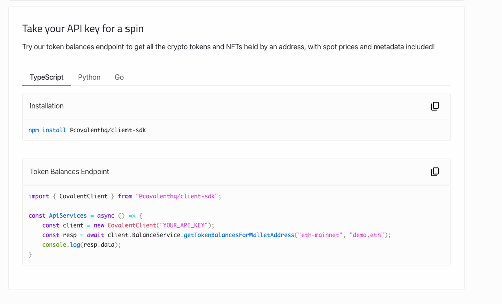The height and width of the screenshot is (304, 502).
Task: Copy the Installation command
Action: (434, 106)
